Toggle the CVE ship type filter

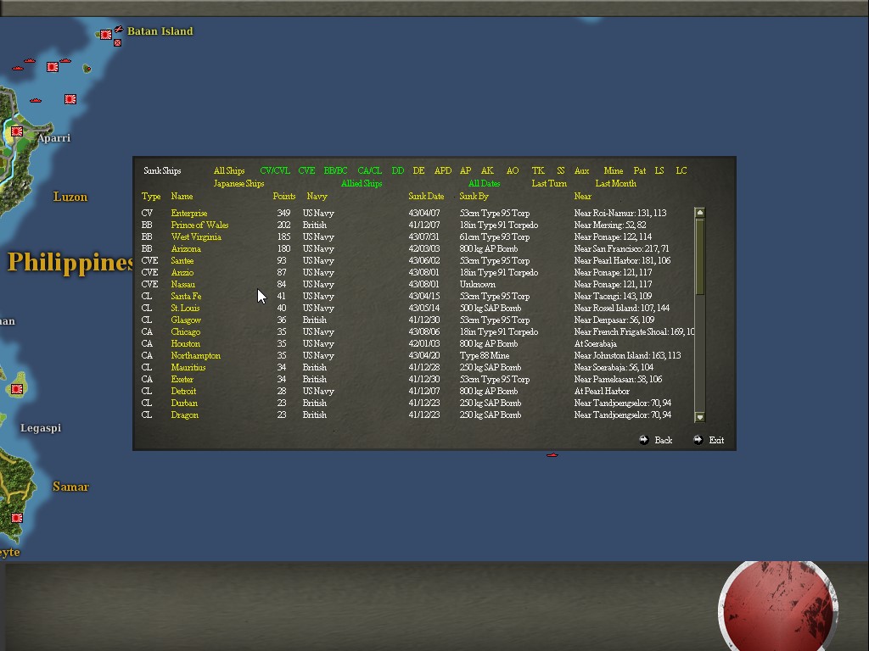pyautogui.click(x=306, y=171)
